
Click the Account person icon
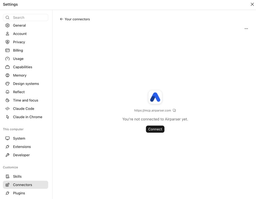coord(7,34)
